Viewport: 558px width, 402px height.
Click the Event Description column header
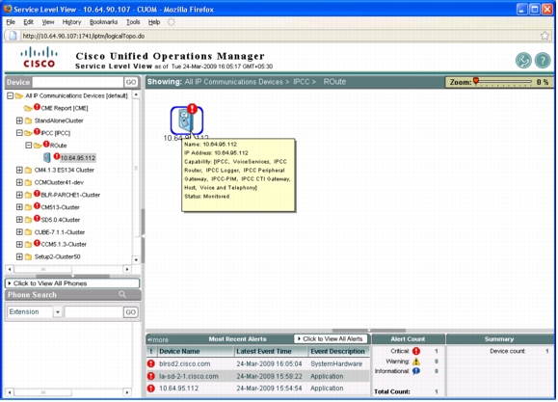[x=338, y=352]
